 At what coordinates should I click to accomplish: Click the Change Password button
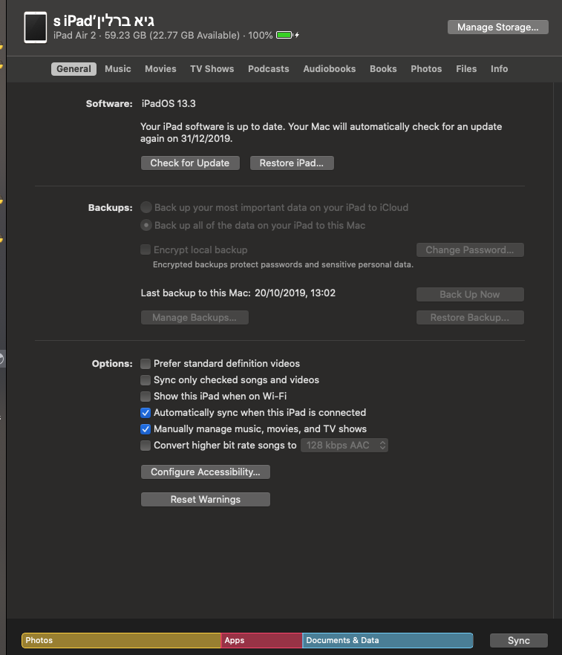470,250
